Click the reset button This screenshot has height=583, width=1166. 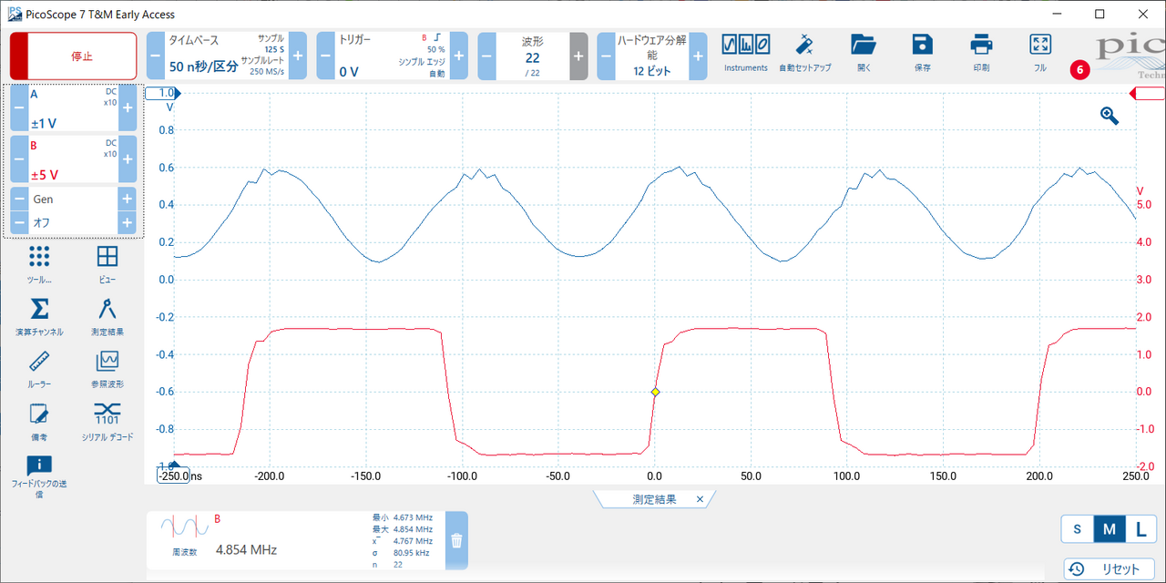(1109, 568)
